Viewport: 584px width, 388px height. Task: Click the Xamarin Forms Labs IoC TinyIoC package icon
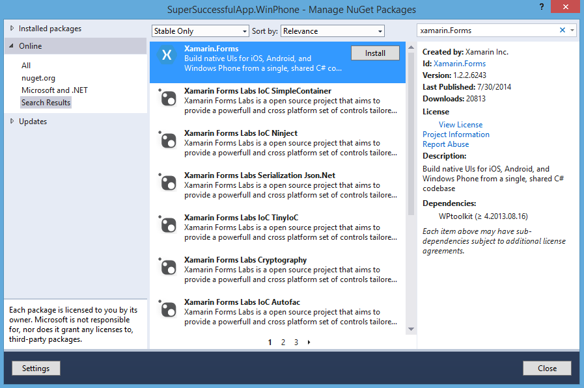(x=168, y=226)
